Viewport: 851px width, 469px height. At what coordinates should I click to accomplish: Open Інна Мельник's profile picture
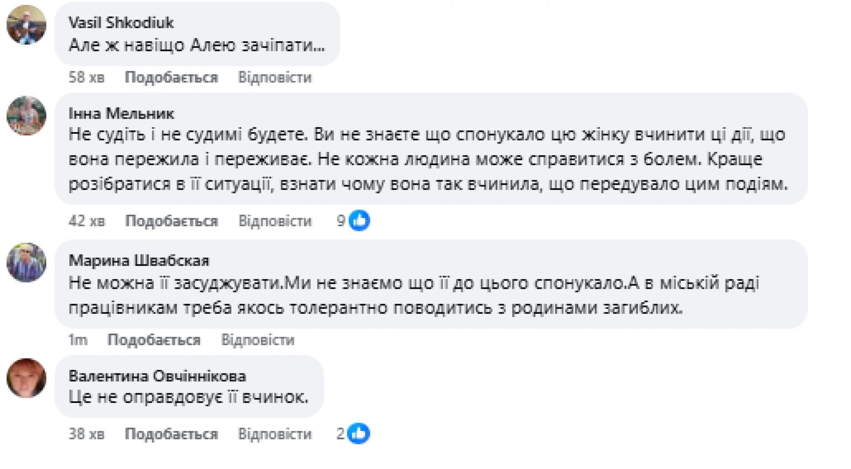(27, 116)
